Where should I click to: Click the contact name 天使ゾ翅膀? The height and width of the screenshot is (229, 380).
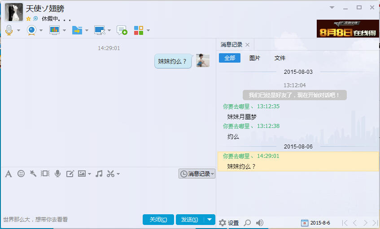pyautogui.click(x=45, y=8)
